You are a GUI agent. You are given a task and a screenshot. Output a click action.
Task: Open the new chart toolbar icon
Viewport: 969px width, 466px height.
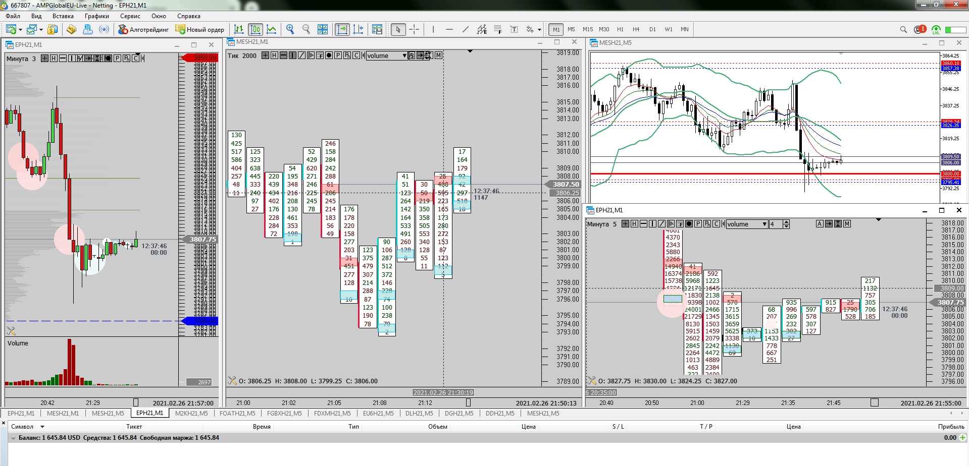pyautogui.click(x=11, y=29)
